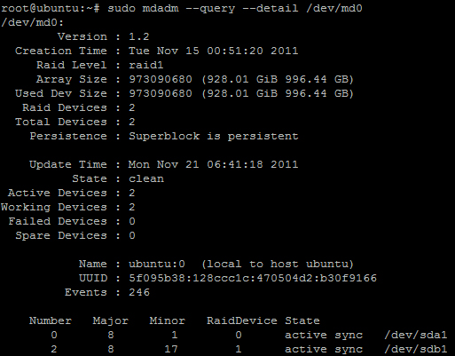Click the /dev/md0: header line
Screen dimensions: 455x356
32,22
